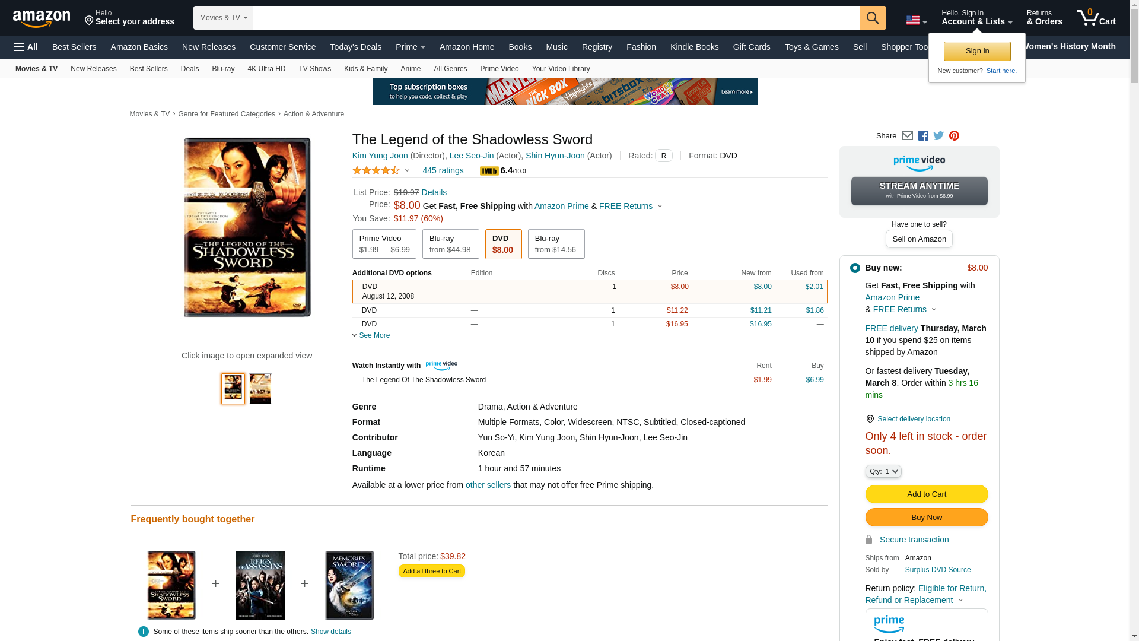This screenshot has height=641, width=1139.
Task: Select the second product thumbnail
Action: 260,389
